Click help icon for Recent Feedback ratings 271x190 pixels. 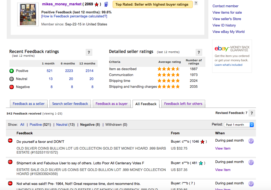pos(89,52)
